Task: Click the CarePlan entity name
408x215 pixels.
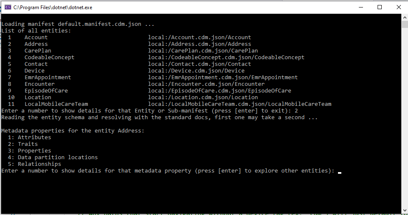Action: click(x=38, y=51)
